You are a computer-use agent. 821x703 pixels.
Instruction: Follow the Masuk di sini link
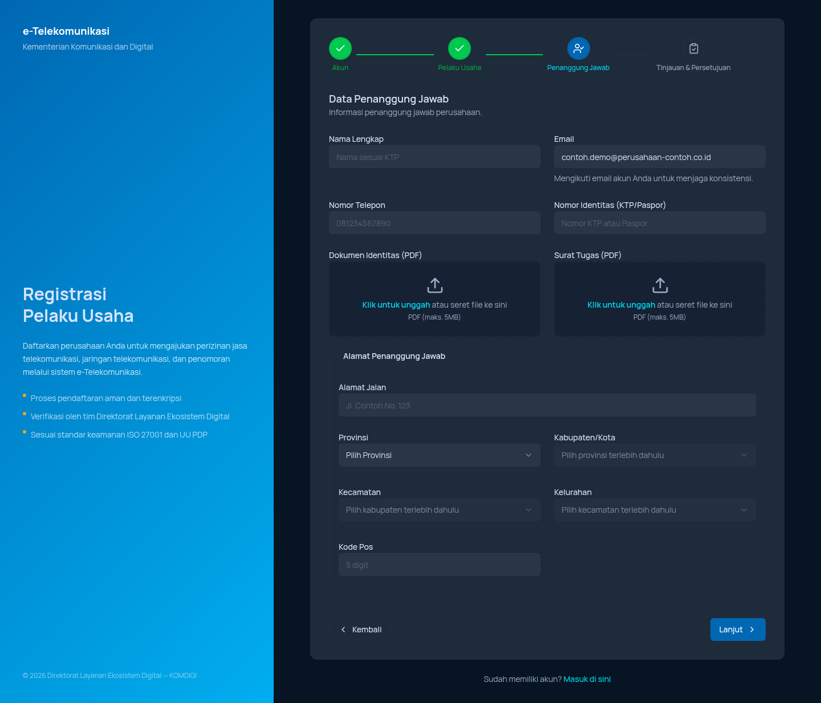click(x=587, y=679)
